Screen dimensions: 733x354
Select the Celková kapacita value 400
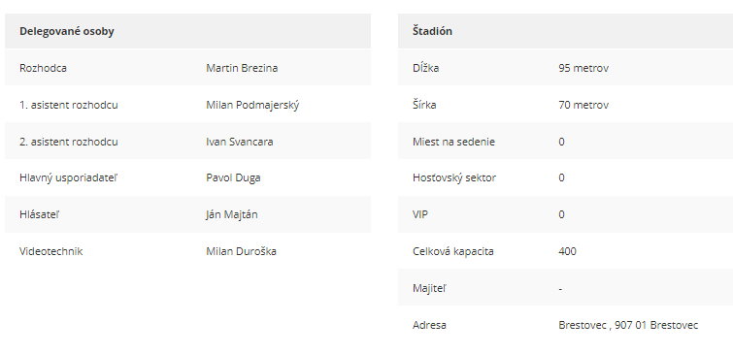pyautogui.click(x=567, y=251)
